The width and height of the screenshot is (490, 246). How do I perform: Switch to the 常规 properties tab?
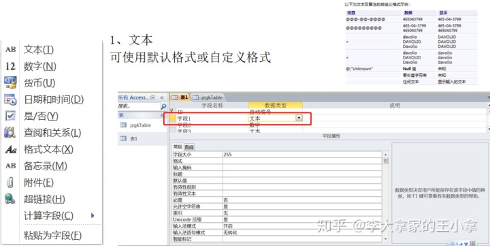178,147
